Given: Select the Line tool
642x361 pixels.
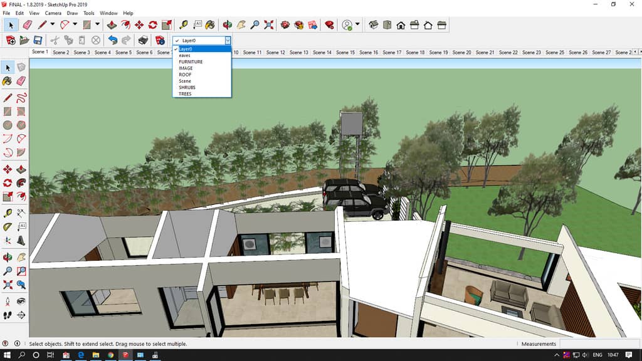Looking at the screenshot, I should coord(43,25).
